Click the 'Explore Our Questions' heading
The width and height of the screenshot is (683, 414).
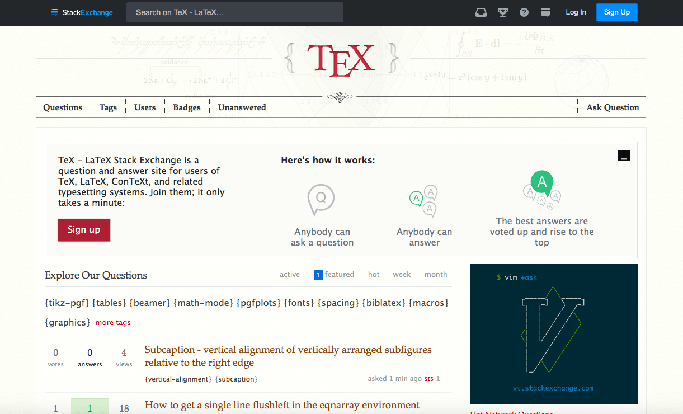click(x=96, y=275)
